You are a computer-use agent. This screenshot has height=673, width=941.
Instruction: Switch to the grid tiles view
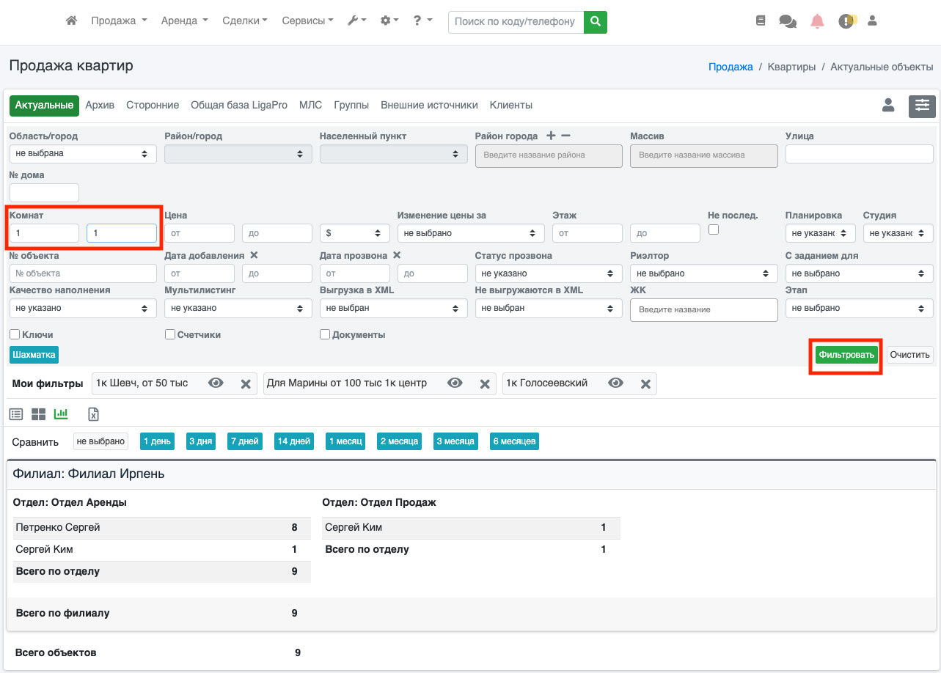[38, 414]
